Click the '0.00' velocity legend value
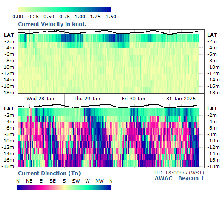The height and width of the screenshot is (197, 222). (x=17, y=17)
